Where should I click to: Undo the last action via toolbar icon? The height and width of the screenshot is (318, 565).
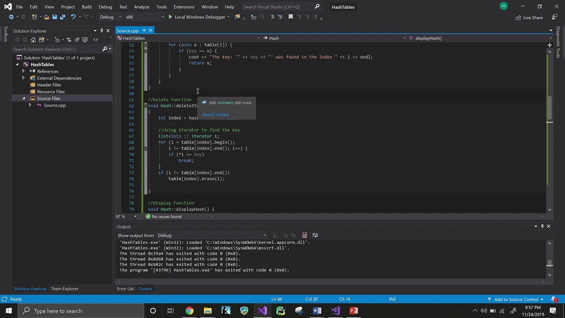click(73, 17)
